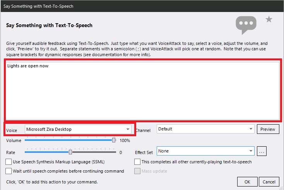The width and height of the screenshot is (284, 190).
Task: Click the Rate slider handle
Action: (70, 152)
